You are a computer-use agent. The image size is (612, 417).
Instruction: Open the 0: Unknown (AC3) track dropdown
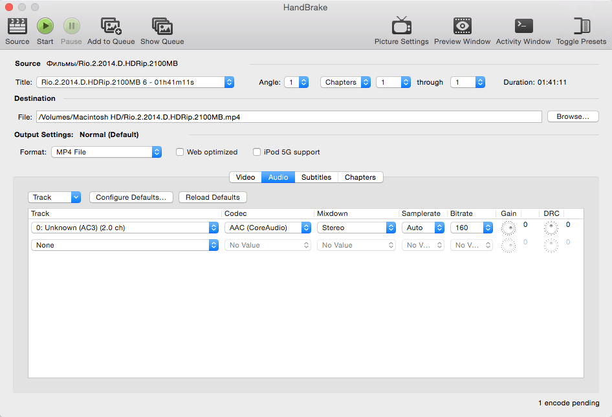[x=124, y=228]
